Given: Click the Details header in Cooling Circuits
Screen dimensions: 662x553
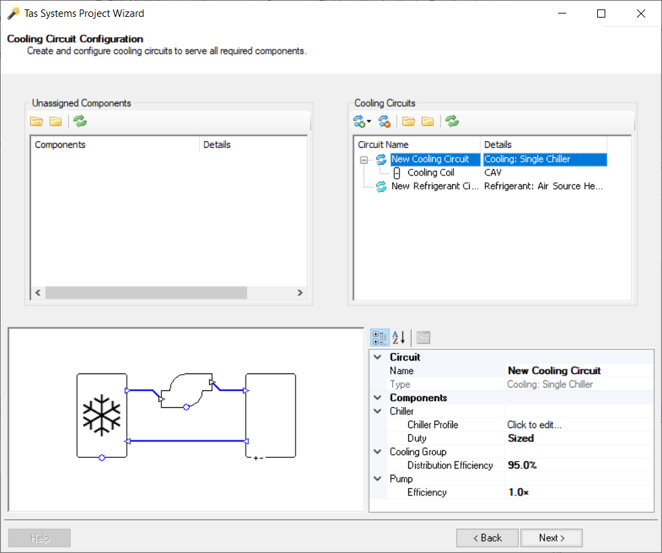Looking at the screenshot, I should [x=544, y=144].
